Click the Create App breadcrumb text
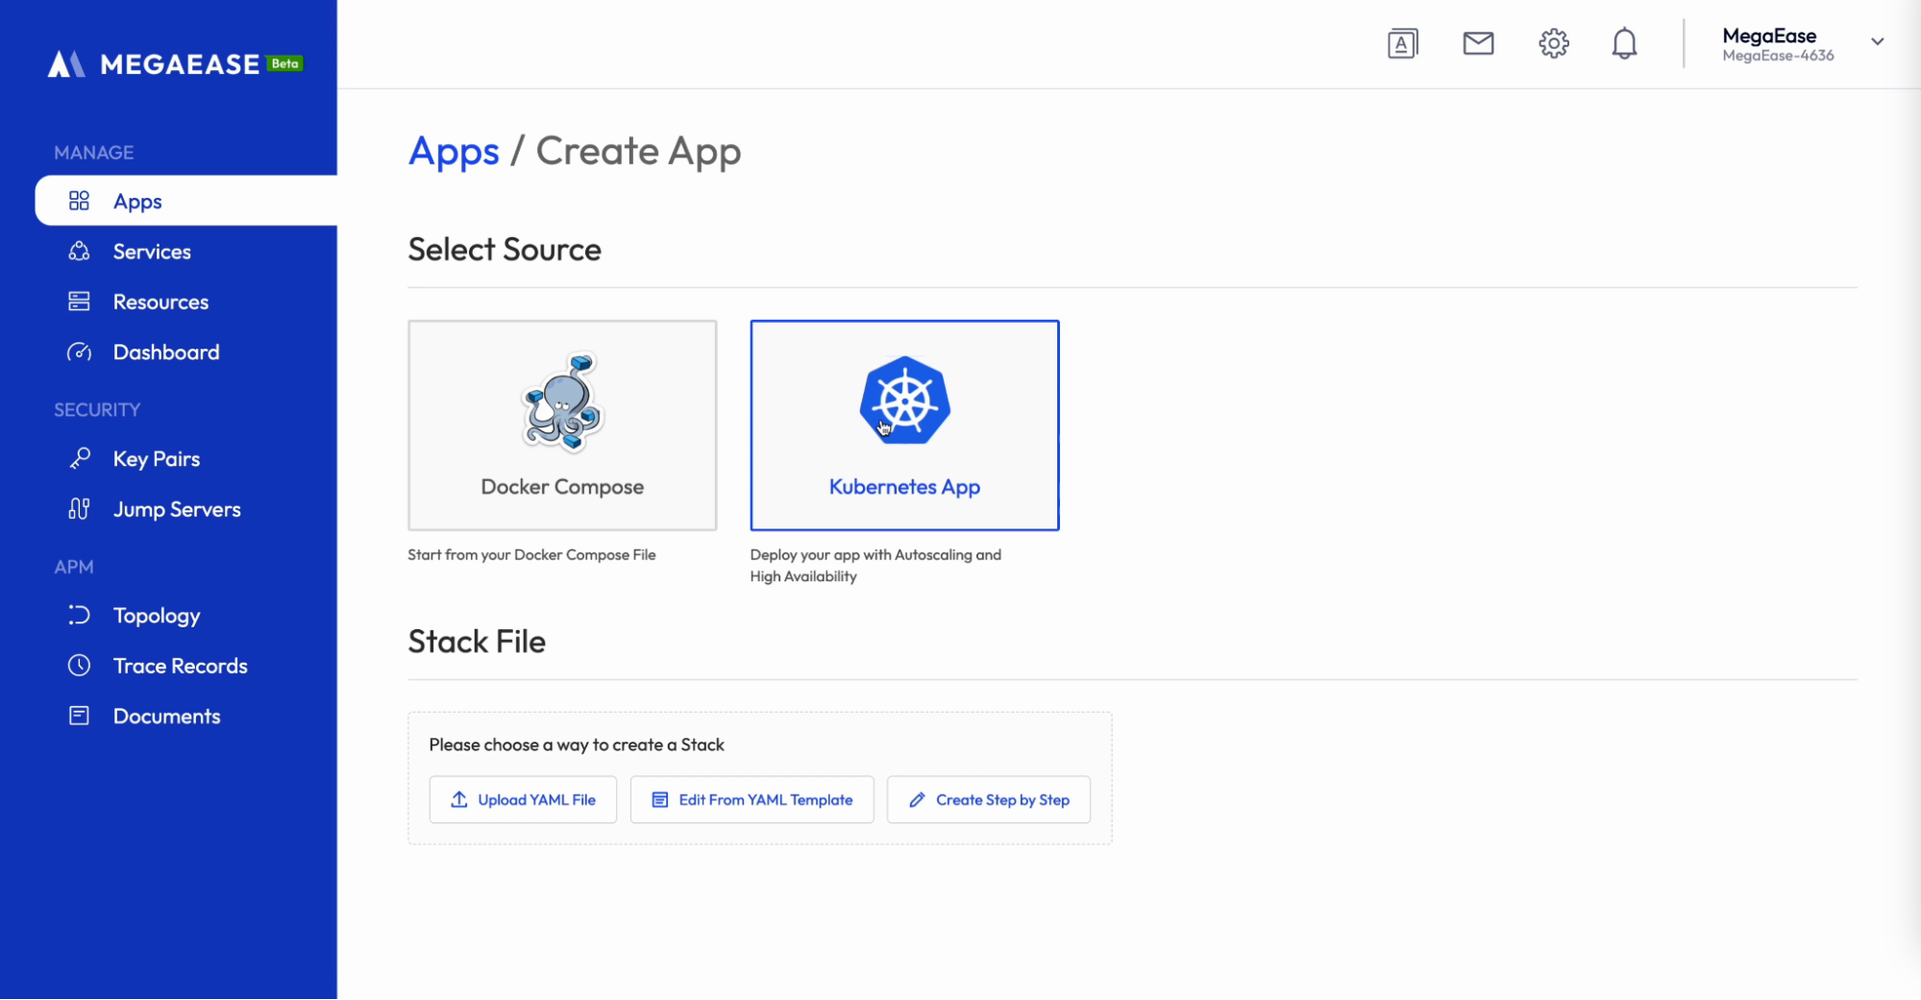 (638, 152)
